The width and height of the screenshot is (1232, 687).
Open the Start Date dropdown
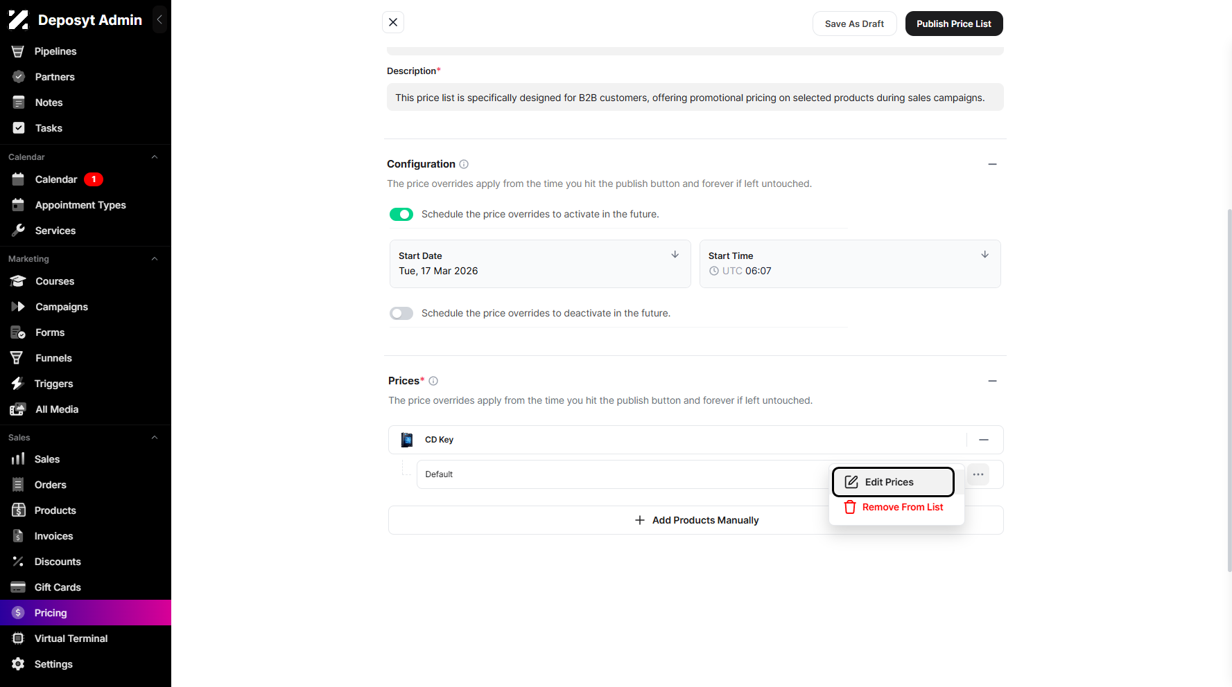(x=540, y=264)
